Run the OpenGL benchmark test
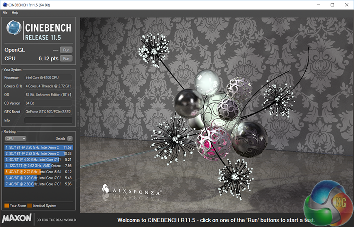This screenshot has height=227, width=354. tap(66, 50)
